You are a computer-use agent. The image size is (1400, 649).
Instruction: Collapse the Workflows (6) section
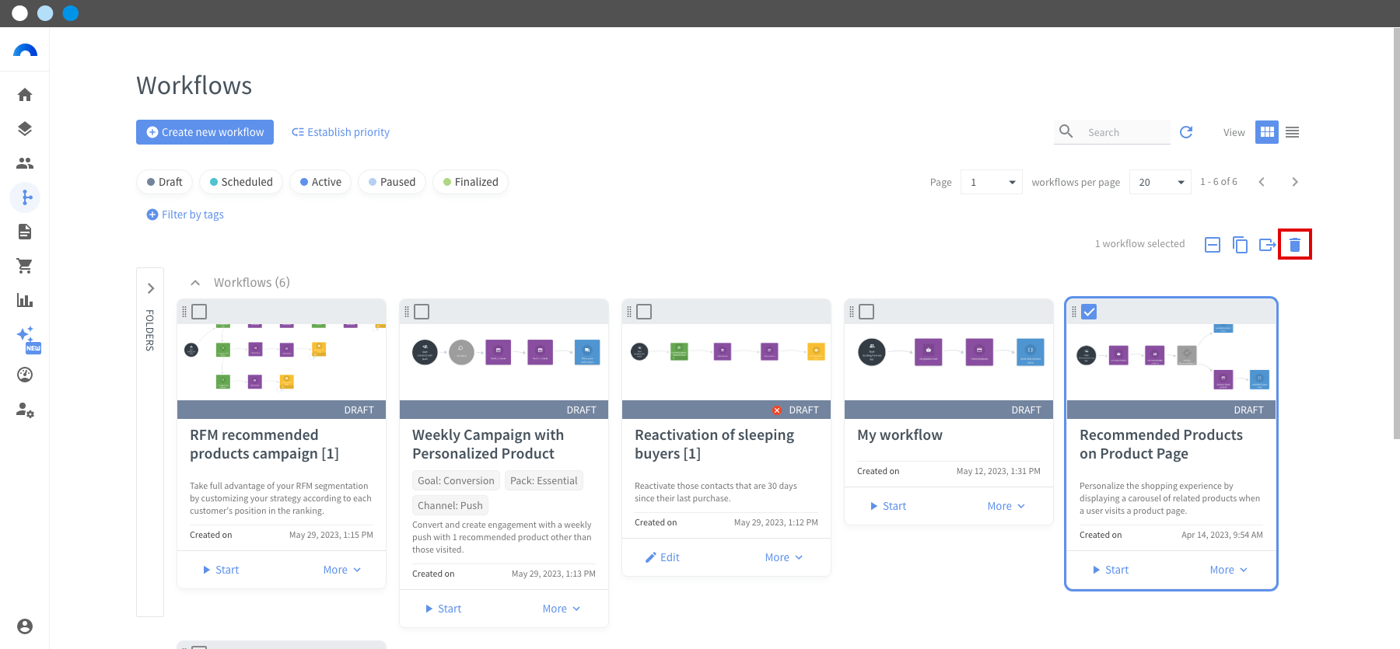[195, 283]
